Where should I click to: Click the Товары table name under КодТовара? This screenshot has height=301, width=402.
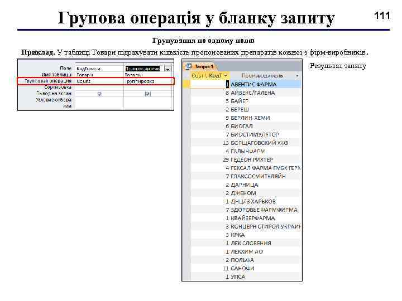pyautogui.click(x=85, y=75)
